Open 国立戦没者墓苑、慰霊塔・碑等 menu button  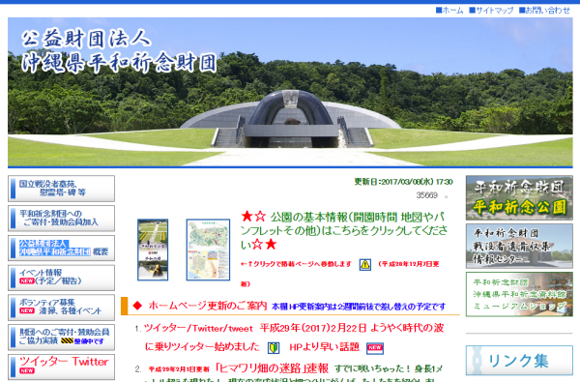click(62, 189)
